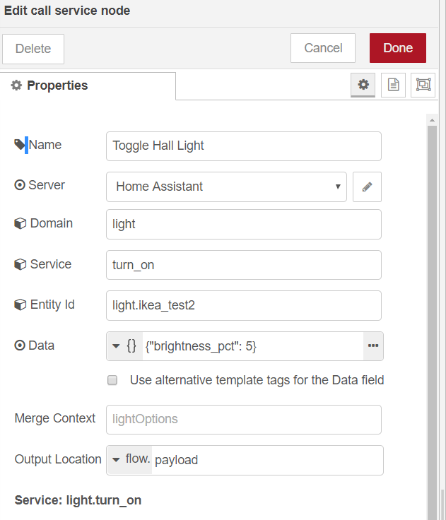Click 'Edit call service node' title text
Viewport: 446px width, 520px height.
[67, 11]
